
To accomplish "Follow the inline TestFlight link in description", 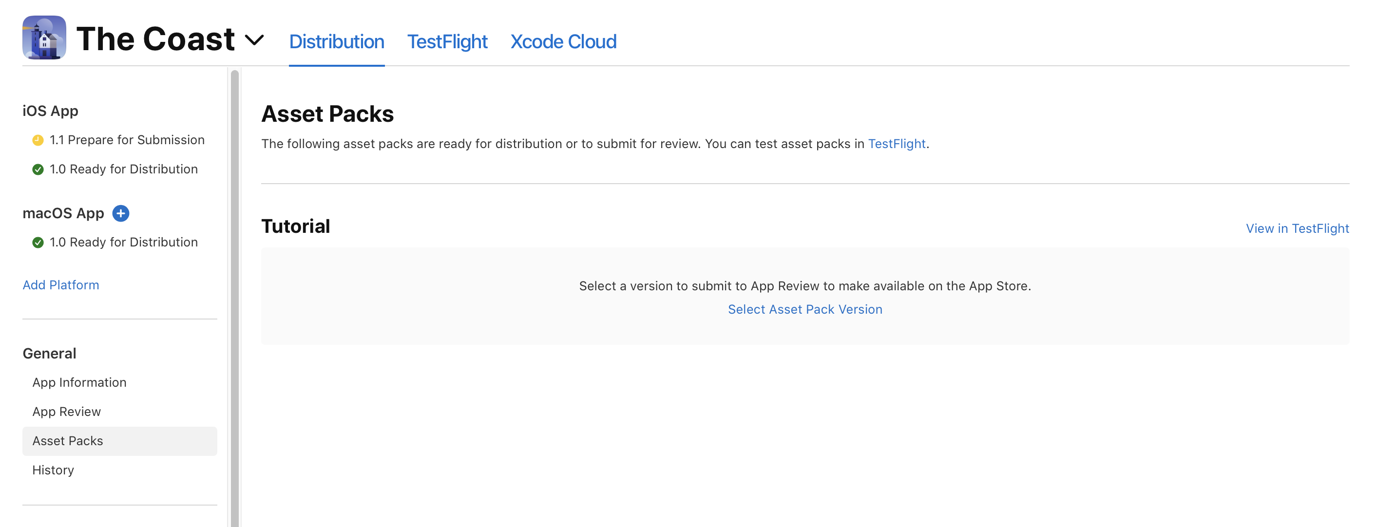I will pyautogui.click(x=896, y=144).
